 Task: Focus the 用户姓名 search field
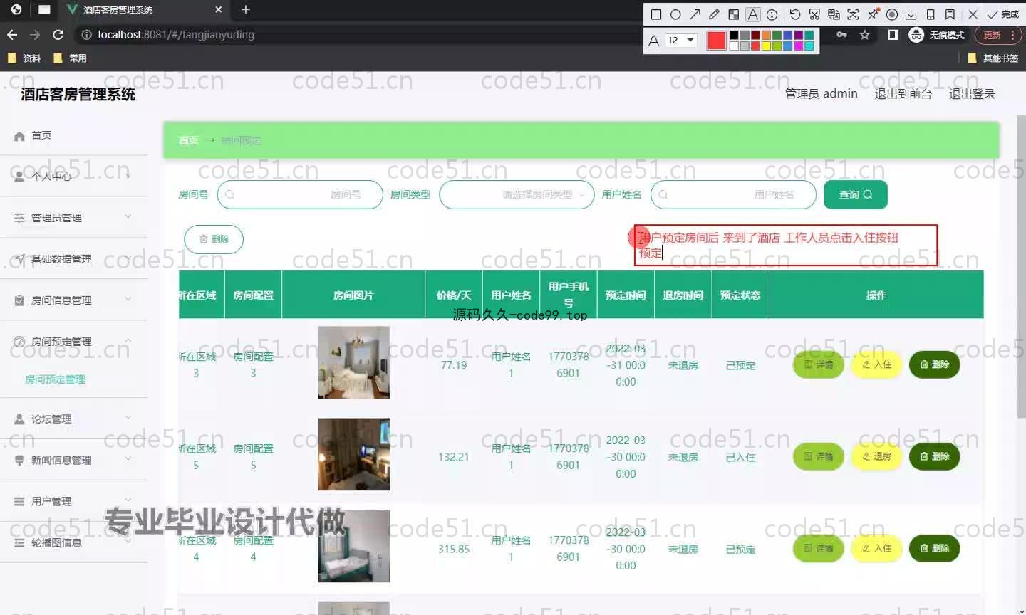(733, 194)
